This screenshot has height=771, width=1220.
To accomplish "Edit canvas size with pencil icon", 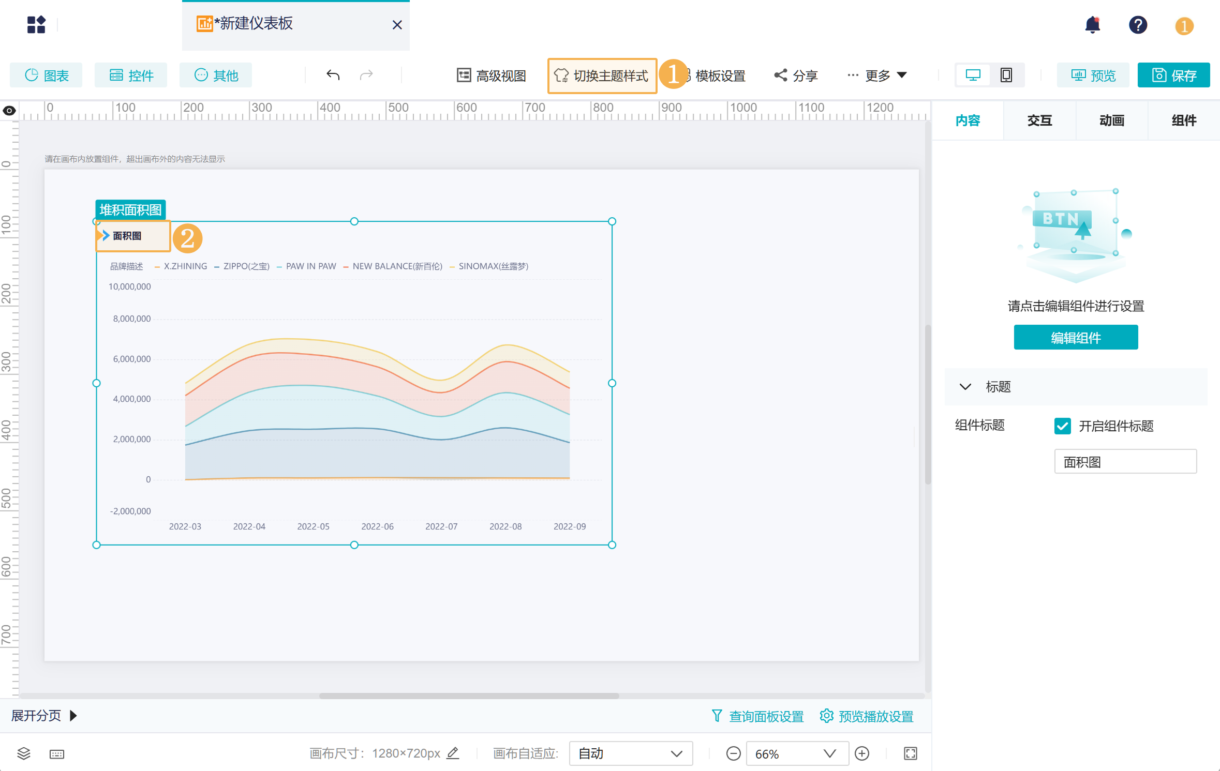I will [x=453, y=753].
